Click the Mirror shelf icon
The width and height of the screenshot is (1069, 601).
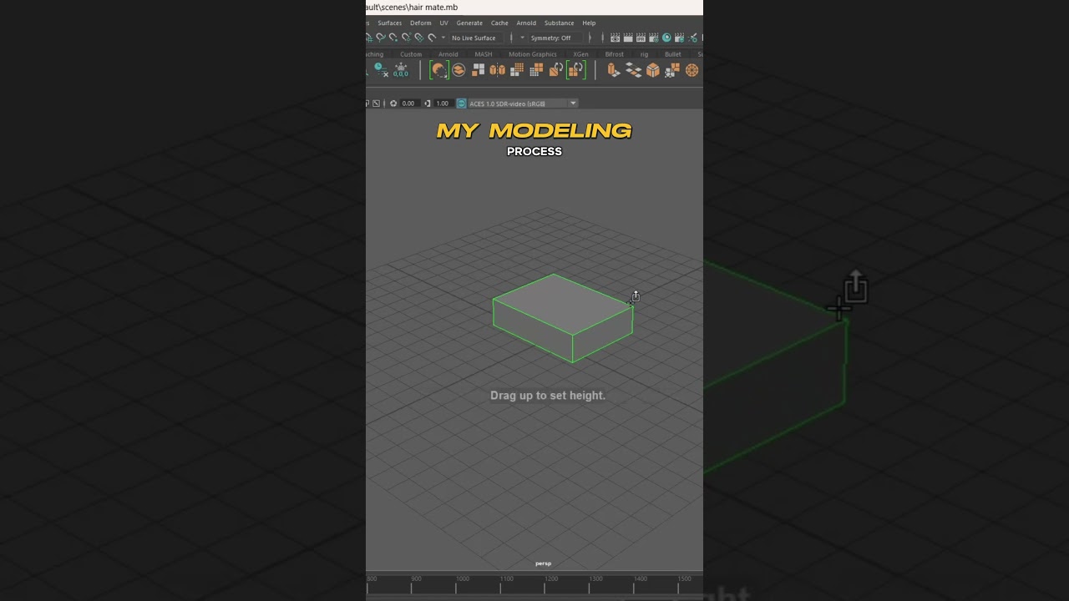[498, 69]
